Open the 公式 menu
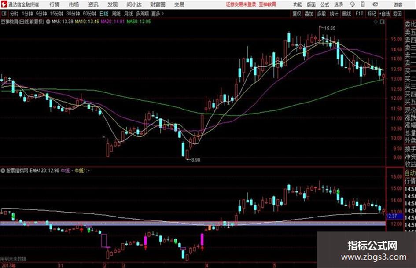416x268 pixels. 325,4
